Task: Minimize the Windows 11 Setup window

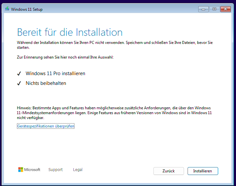Action: (x=203, y=9)
